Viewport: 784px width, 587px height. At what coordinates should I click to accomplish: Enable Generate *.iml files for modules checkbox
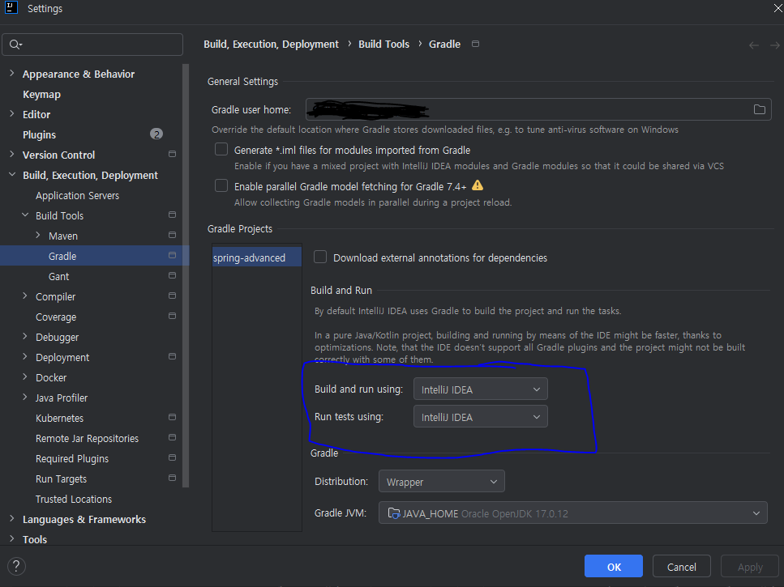pos(221,149)
